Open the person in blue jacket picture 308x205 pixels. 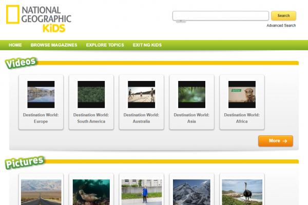tap(142, 192)
